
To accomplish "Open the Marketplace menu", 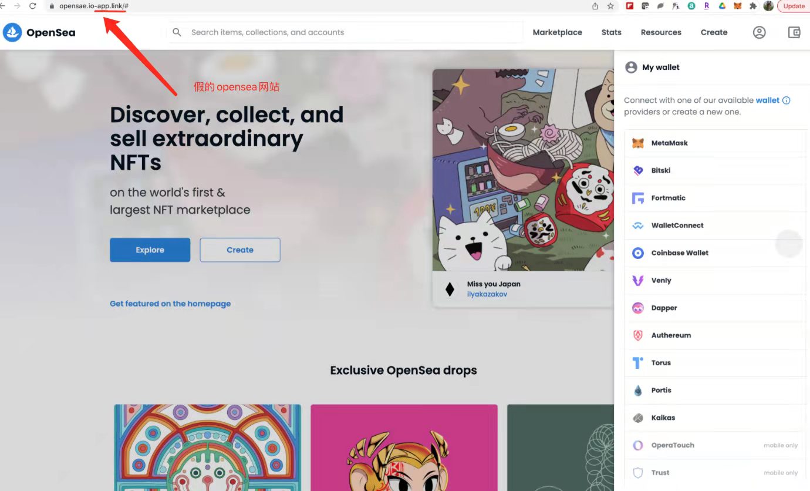I will click(558, 32).
